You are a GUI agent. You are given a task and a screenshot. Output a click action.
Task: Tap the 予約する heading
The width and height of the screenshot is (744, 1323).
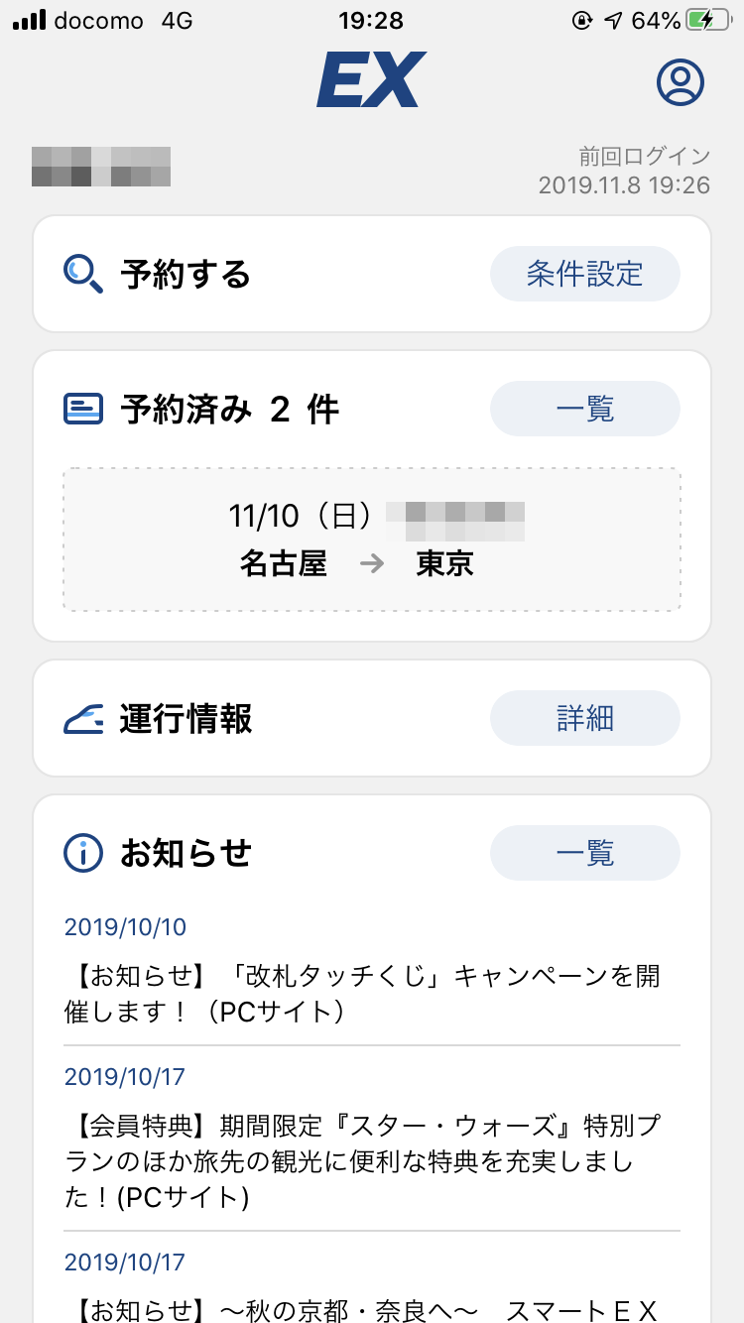(186, 274)
